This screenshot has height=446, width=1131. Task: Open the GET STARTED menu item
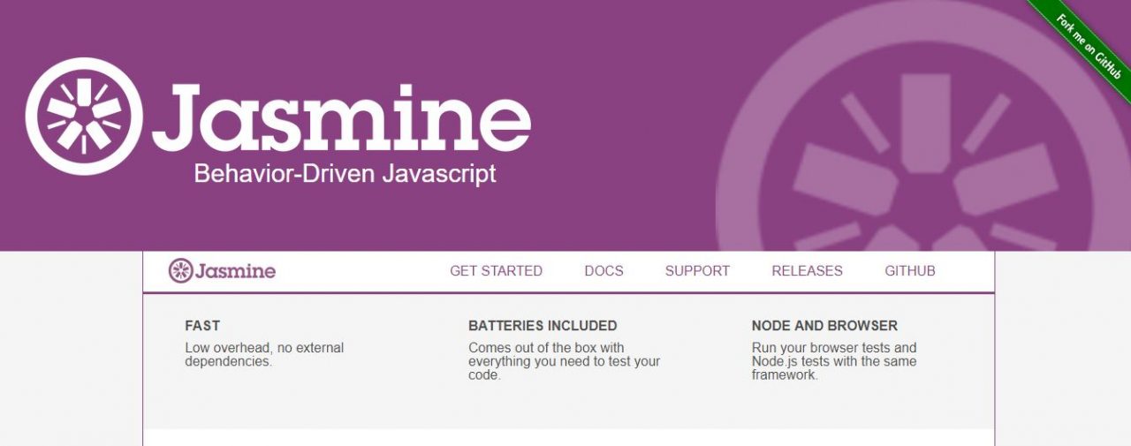[x=496, y=271]
